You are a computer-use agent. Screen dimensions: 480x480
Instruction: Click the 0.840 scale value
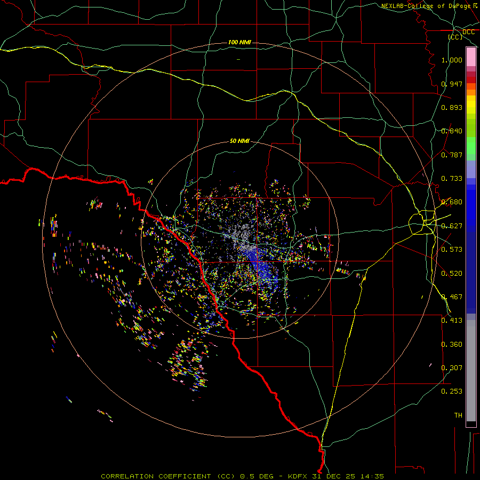(452, 131)
